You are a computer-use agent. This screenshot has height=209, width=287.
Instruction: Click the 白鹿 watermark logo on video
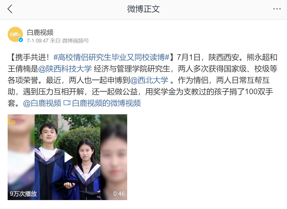coord(12,121)
